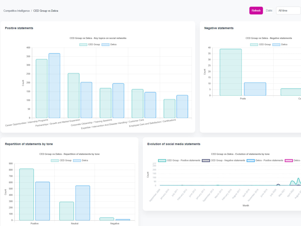The width and height of the screenshot is (301, 226).
Task: Click CED Group bar for Employee Care
Action: 169,108
